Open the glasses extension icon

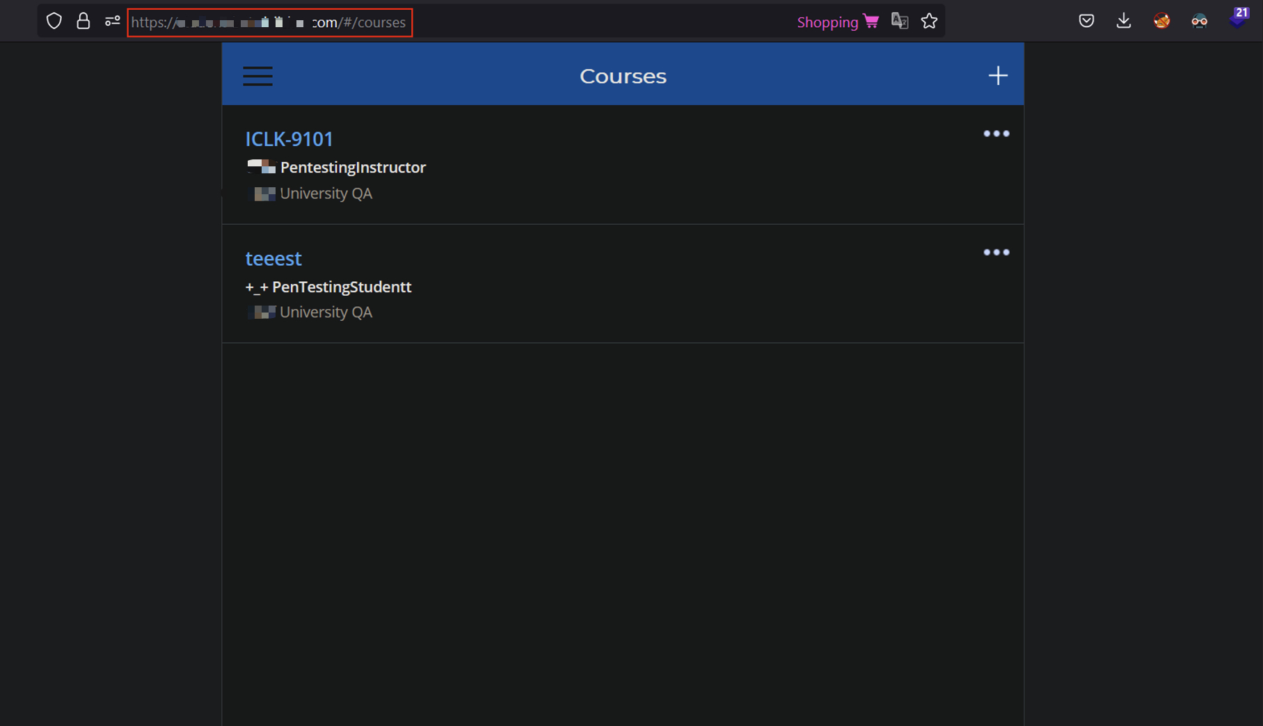(1199, 21)
